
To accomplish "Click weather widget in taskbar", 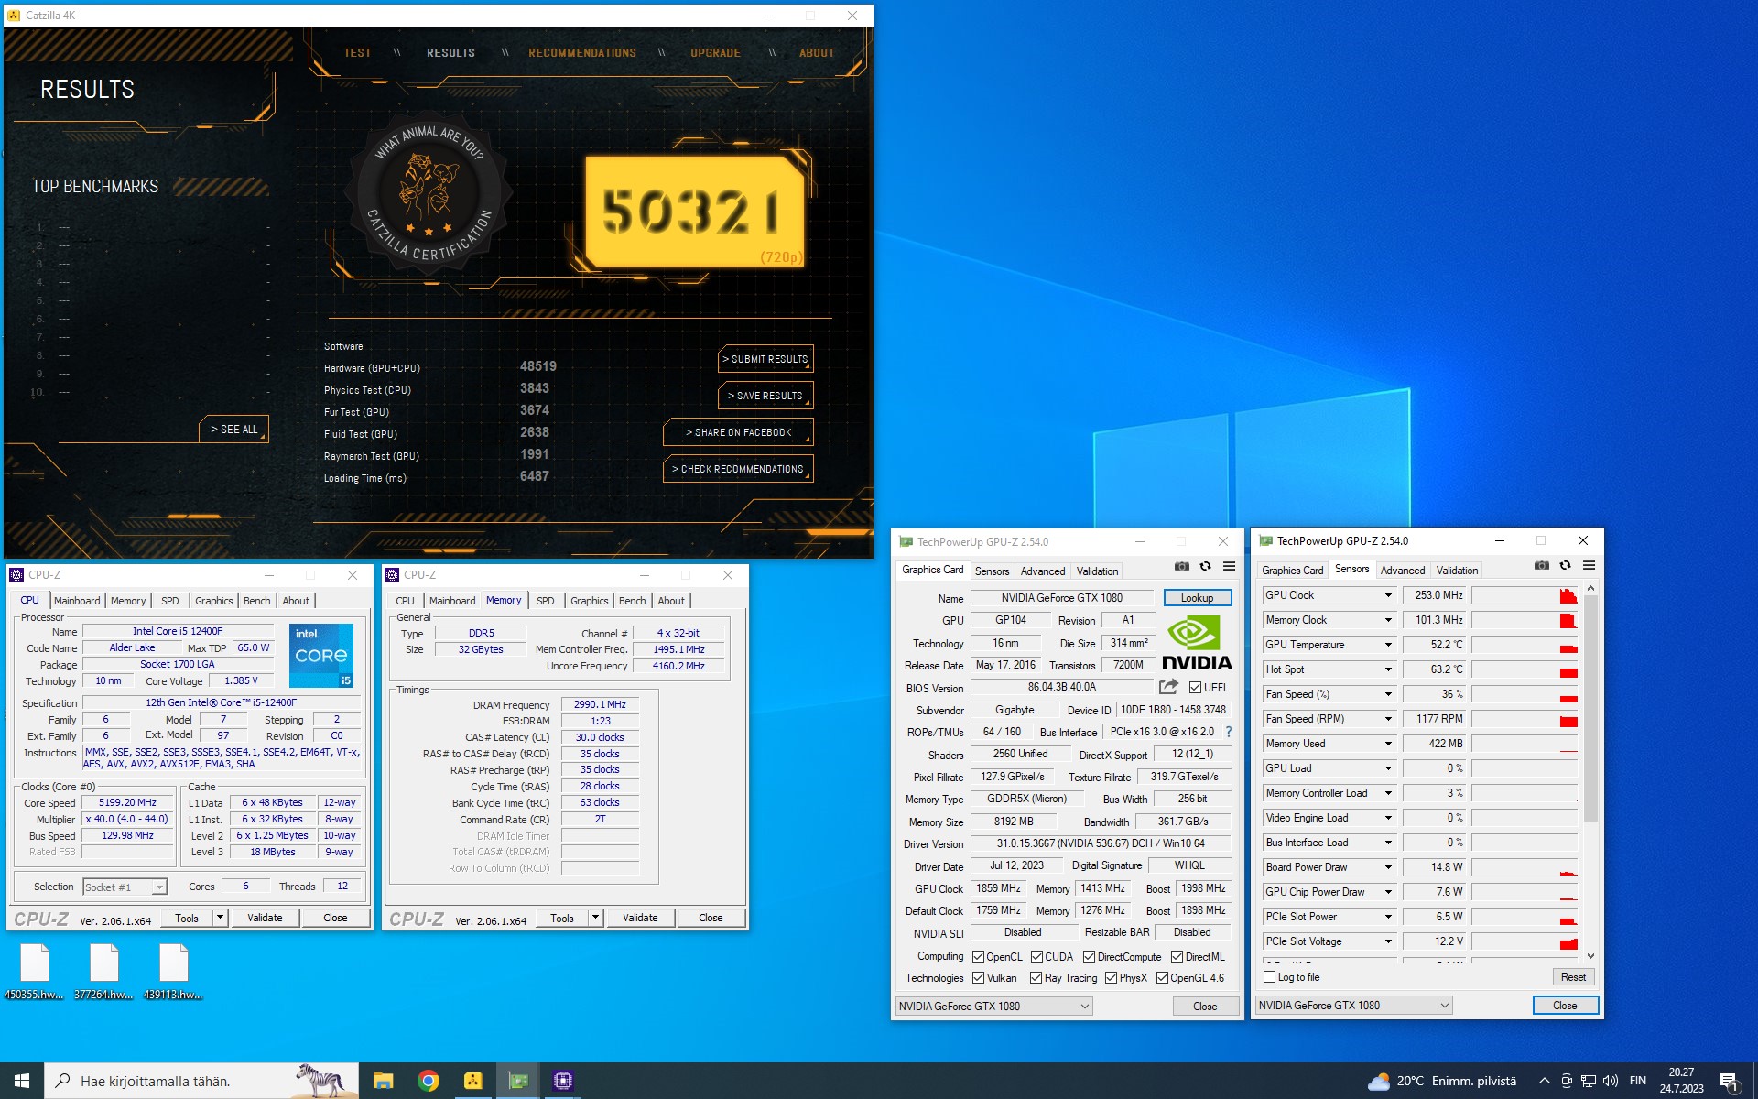I will (x=1442, y=1081).
